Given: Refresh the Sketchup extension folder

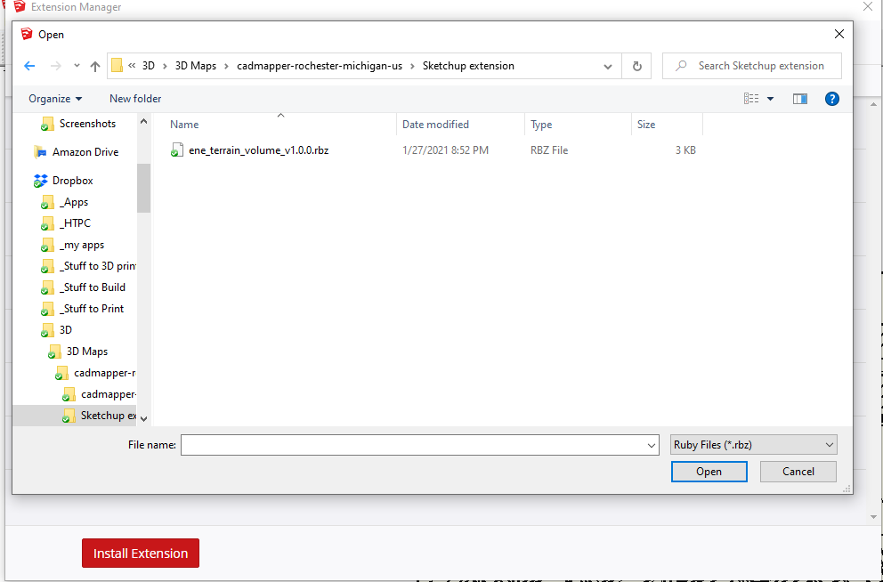Looking at the screenshot, I should 637,66.
